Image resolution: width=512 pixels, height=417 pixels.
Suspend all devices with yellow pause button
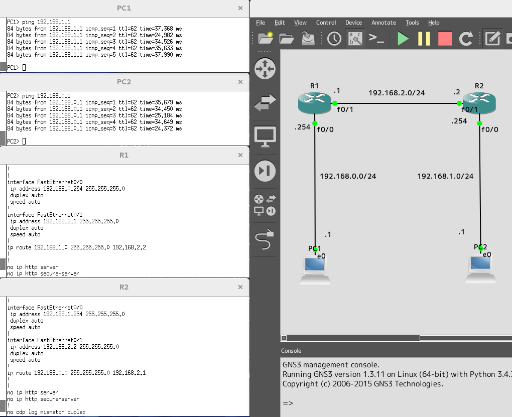tap(424, 39)
